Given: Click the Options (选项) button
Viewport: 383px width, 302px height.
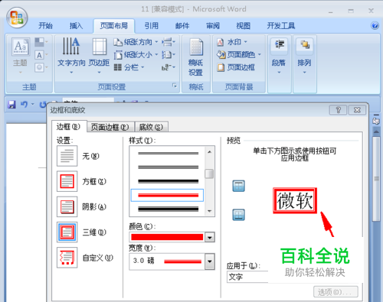Looking at the screenshot, I should (x=336, y=292).
